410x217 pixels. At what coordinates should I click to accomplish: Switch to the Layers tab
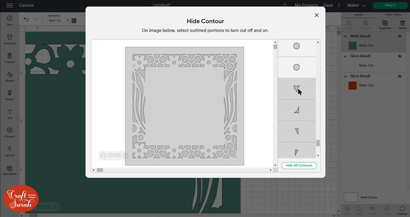coord(358,15)
